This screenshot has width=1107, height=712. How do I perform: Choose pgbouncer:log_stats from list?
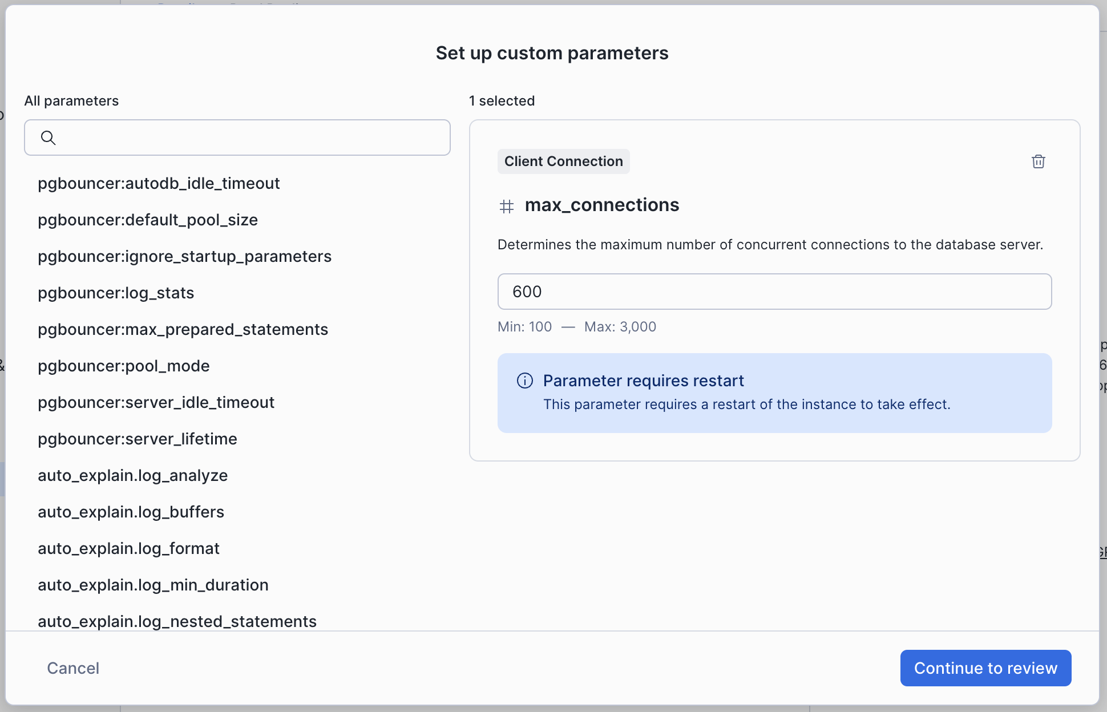116,293
